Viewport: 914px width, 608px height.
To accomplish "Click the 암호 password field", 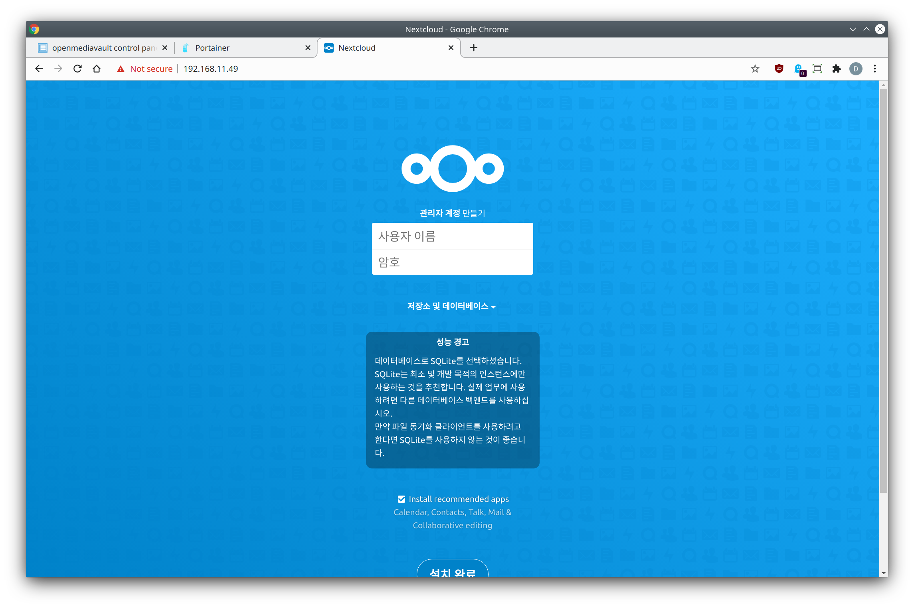I will [x=452, y=262].
